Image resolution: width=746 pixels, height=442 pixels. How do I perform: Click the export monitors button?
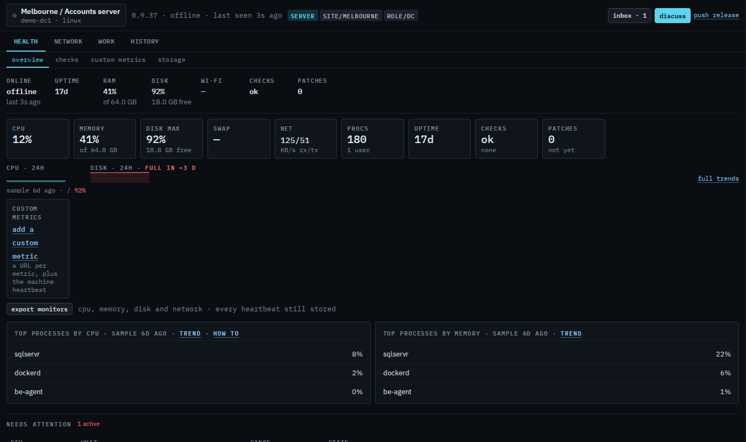tap(40, 309)
